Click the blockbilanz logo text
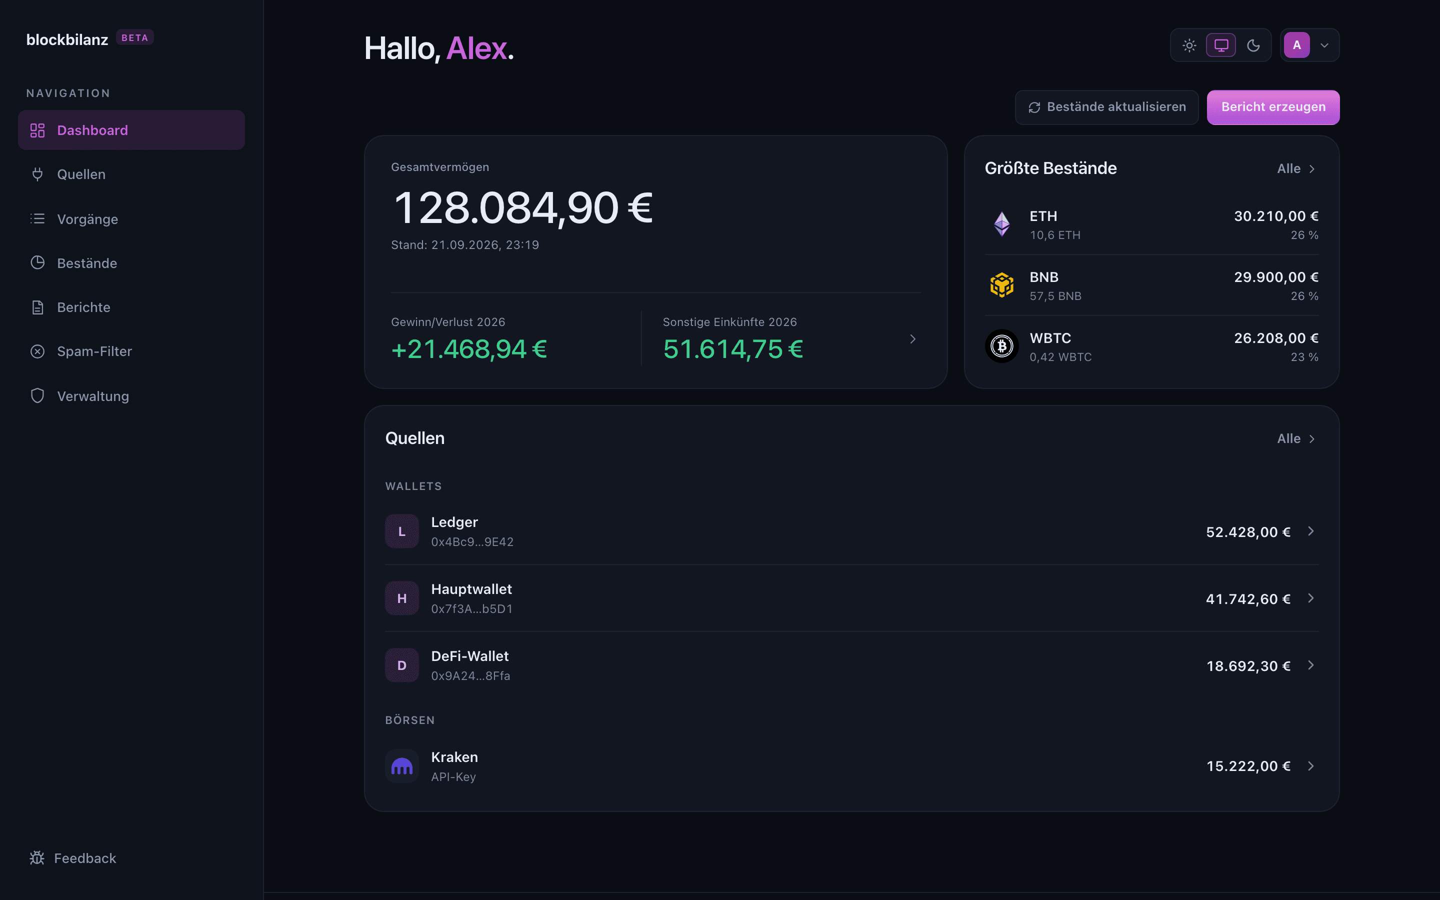The image size is (1440, 900). coord(67,40)
